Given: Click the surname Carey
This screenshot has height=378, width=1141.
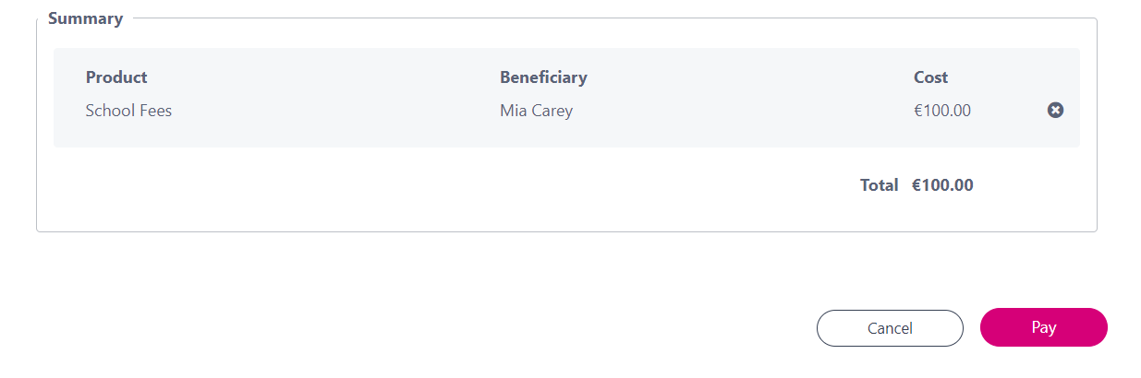Looking at the screenshot, I should (x=552, y=111).
